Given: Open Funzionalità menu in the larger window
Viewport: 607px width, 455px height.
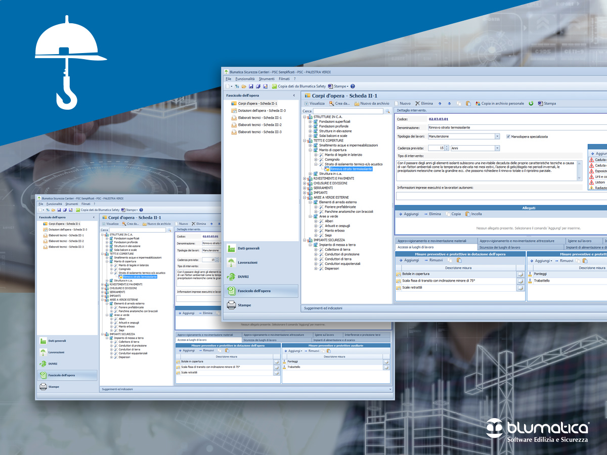Looking at the screenshot, I should coord(245,79).
